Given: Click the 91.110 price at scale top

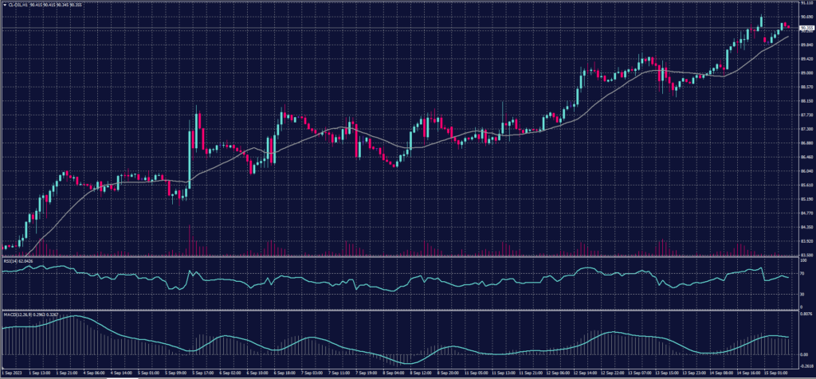Looking at the screenshot, I should (x=806, y=3).
